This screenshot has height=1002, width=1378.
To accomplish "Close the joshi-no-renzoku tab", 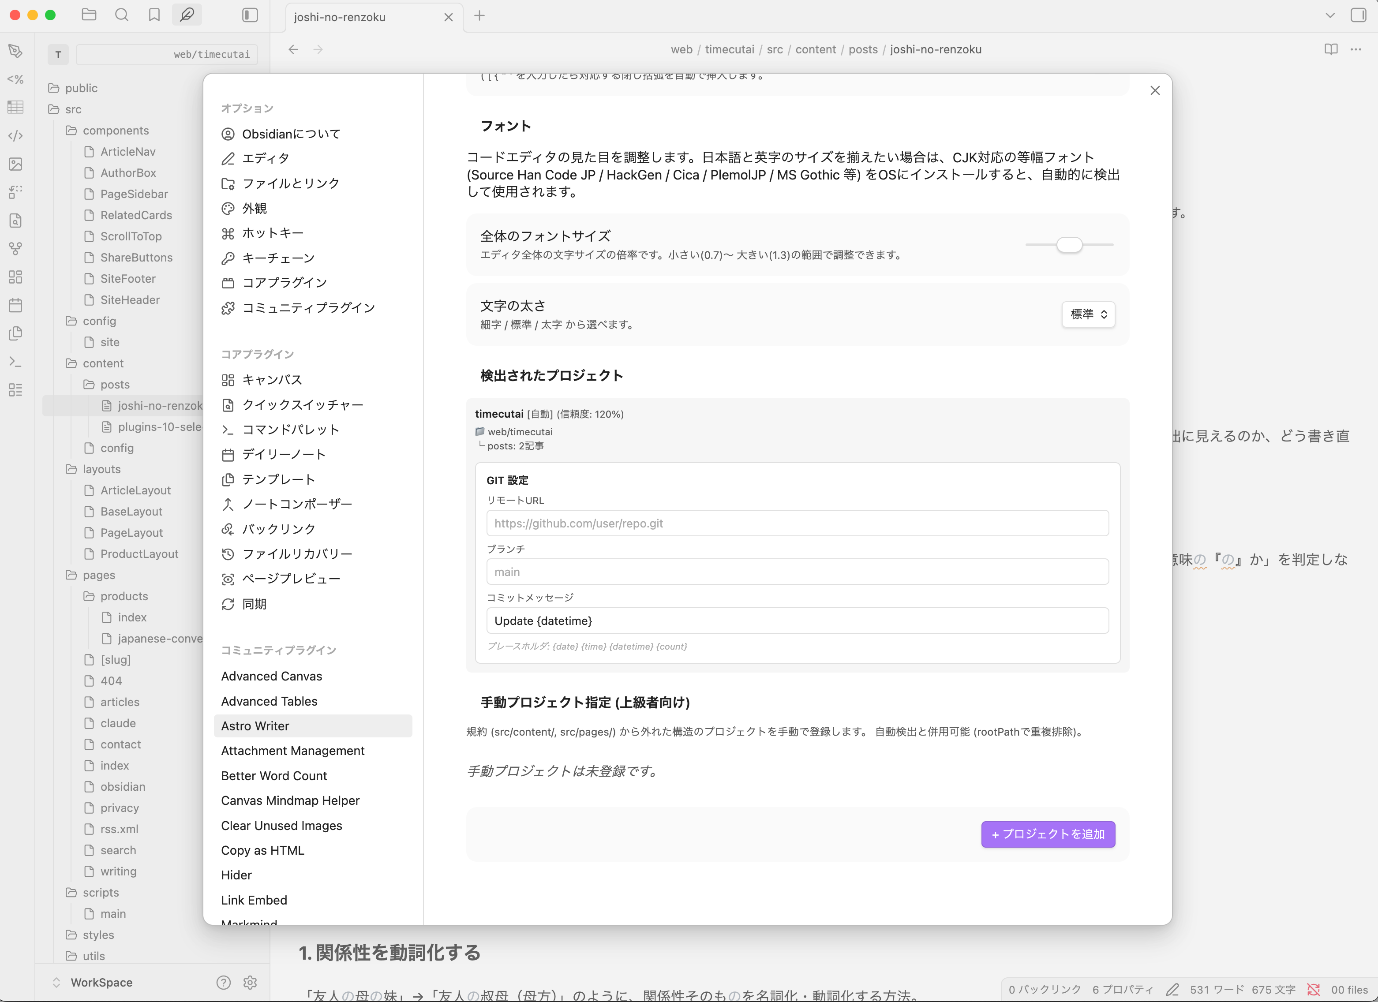I will pos(449,17).
